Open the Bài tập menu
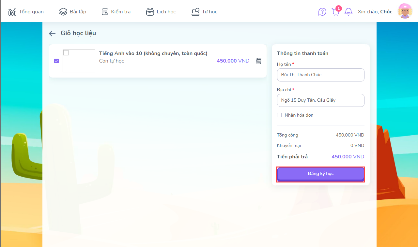 pyautogui.click(x=73, y=12)
